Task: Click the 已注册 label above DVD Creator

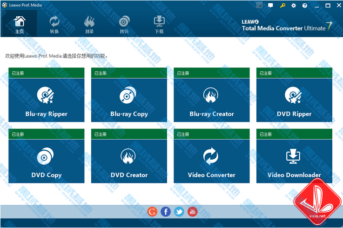Action: 101,134
